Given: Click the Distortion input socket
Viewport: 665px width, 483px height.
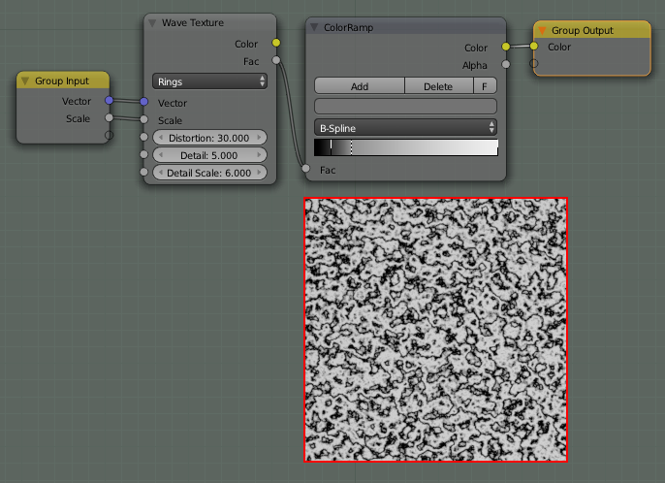Looking at the screenshot, I should click(x=143, y=137).
